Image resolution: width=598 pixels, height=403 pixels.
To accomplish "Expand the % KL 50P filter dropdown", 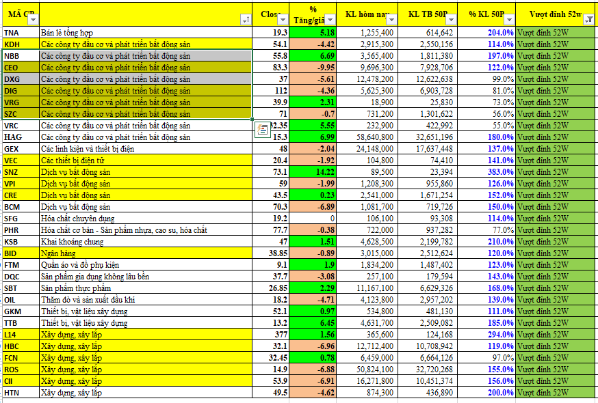I will [x=508, y=20].
